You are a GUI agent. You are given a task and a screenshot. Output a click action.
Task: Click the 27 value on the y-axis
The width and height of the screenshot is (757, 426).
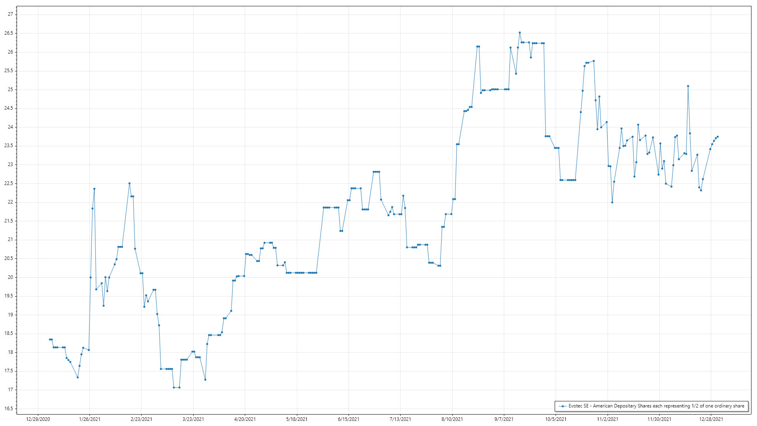[11, 14]
